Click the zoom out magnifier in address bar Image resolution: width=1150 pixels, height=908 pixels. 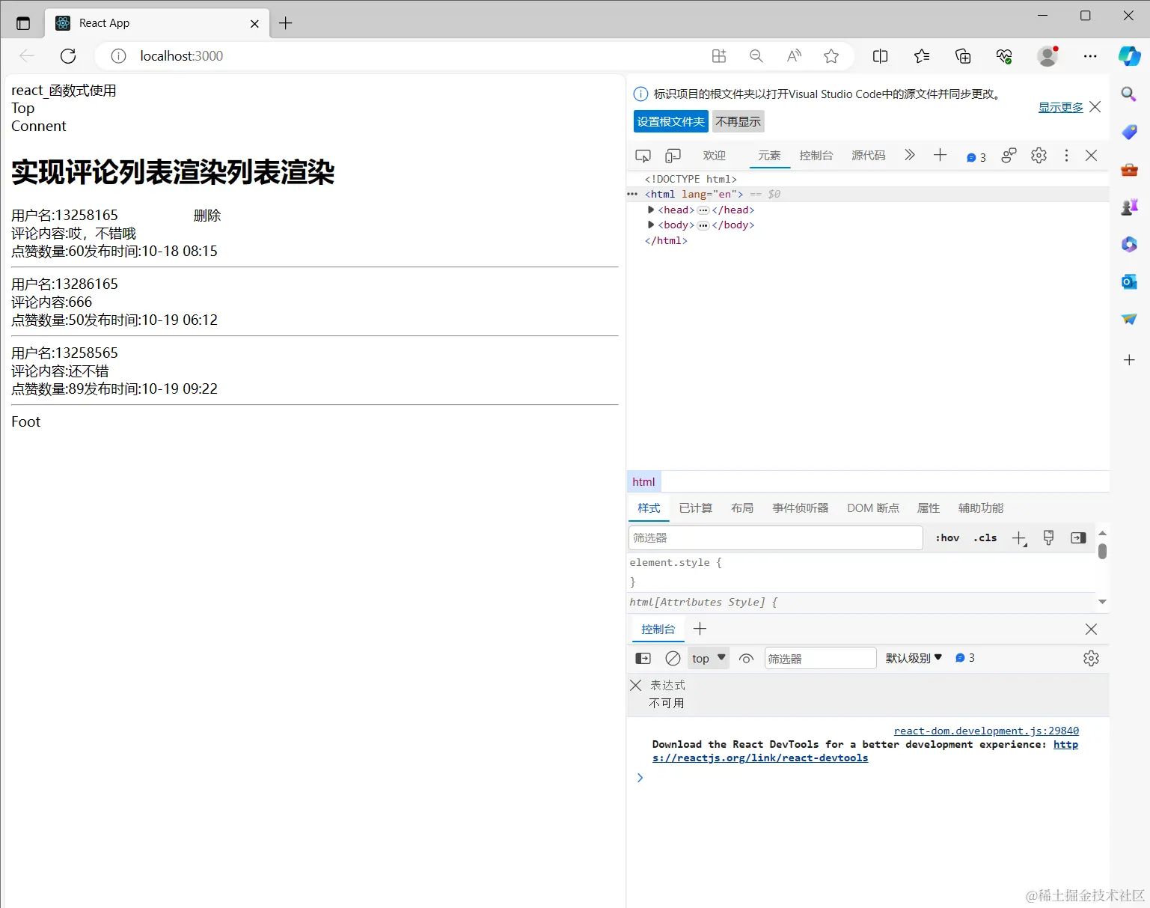coord(756,56)
